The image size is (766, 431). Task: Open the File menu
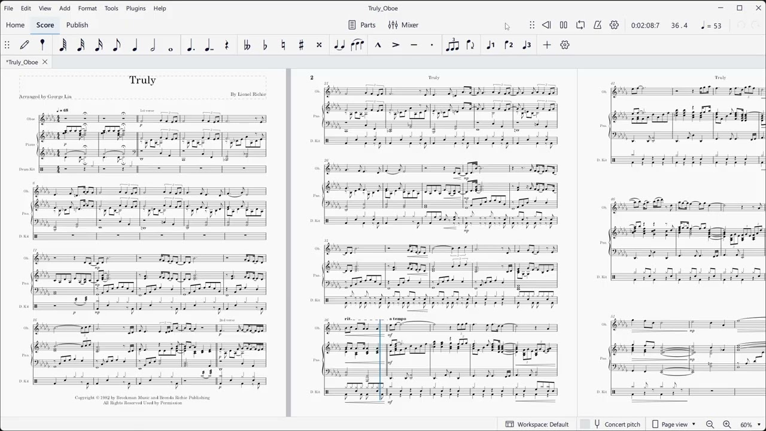[x=8, y=8]
